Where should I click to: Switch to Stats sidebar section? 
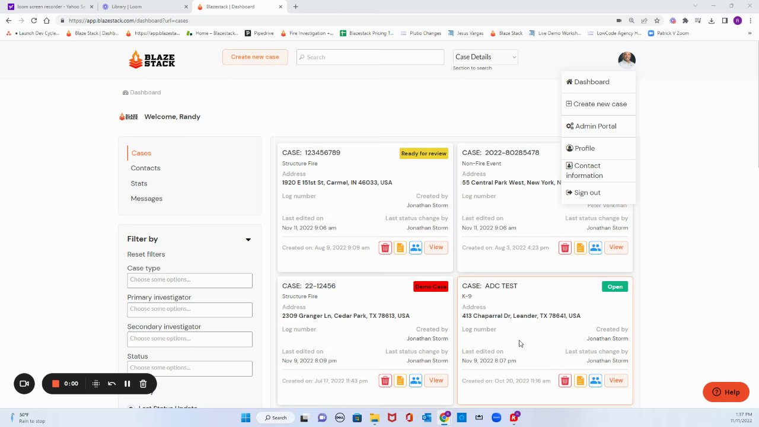coord(139,183)
